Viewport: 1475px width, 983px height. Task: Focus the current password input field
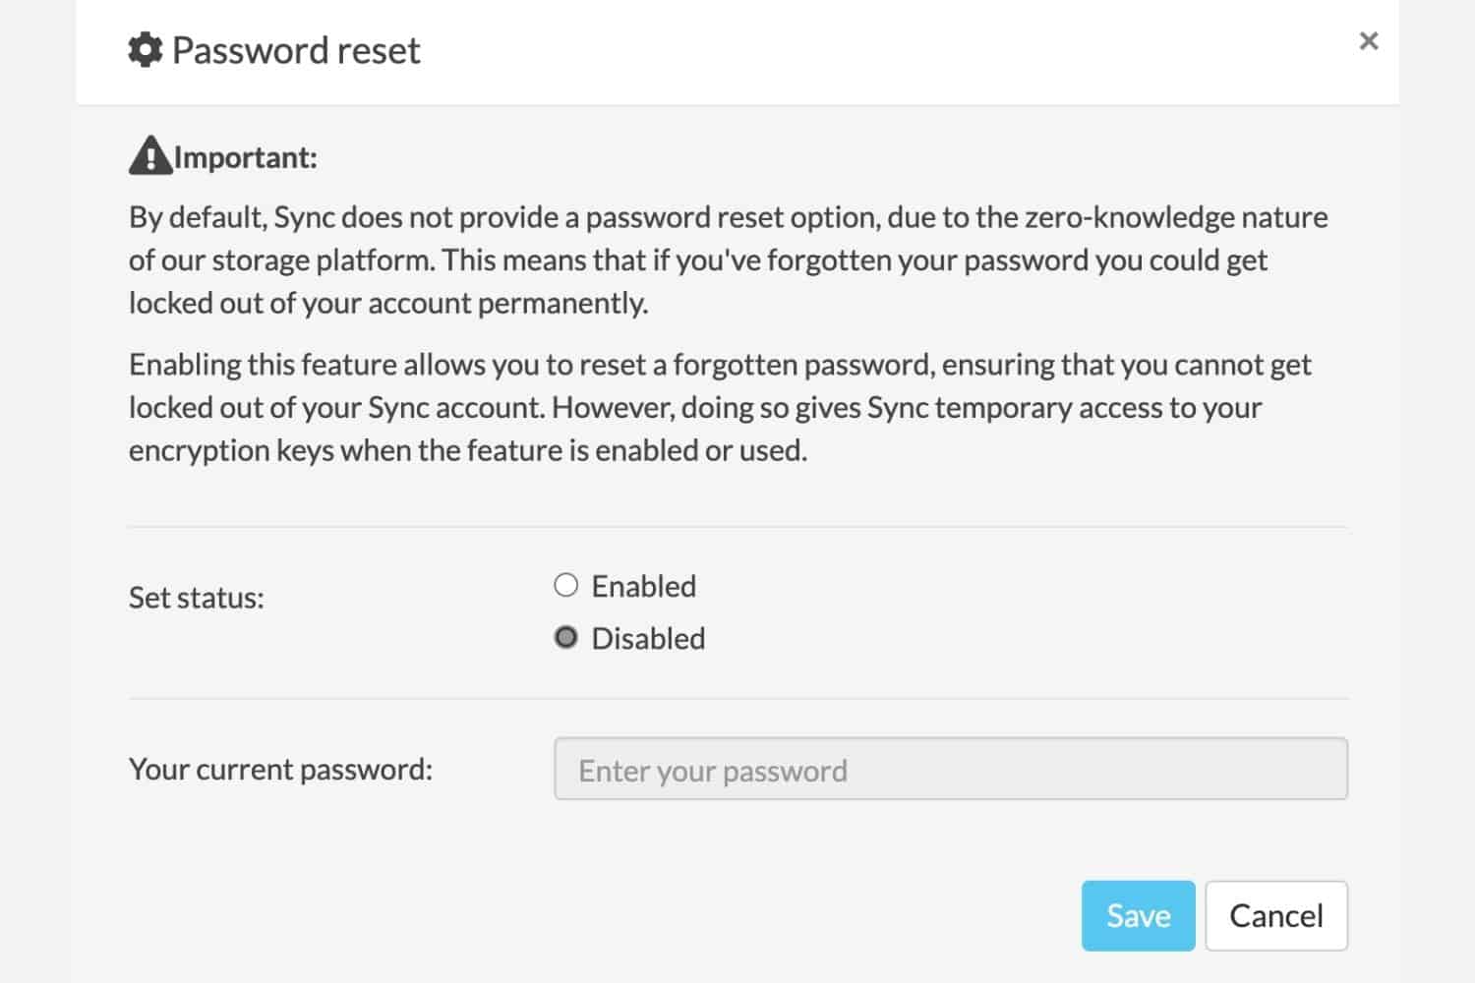coord(950,769)
